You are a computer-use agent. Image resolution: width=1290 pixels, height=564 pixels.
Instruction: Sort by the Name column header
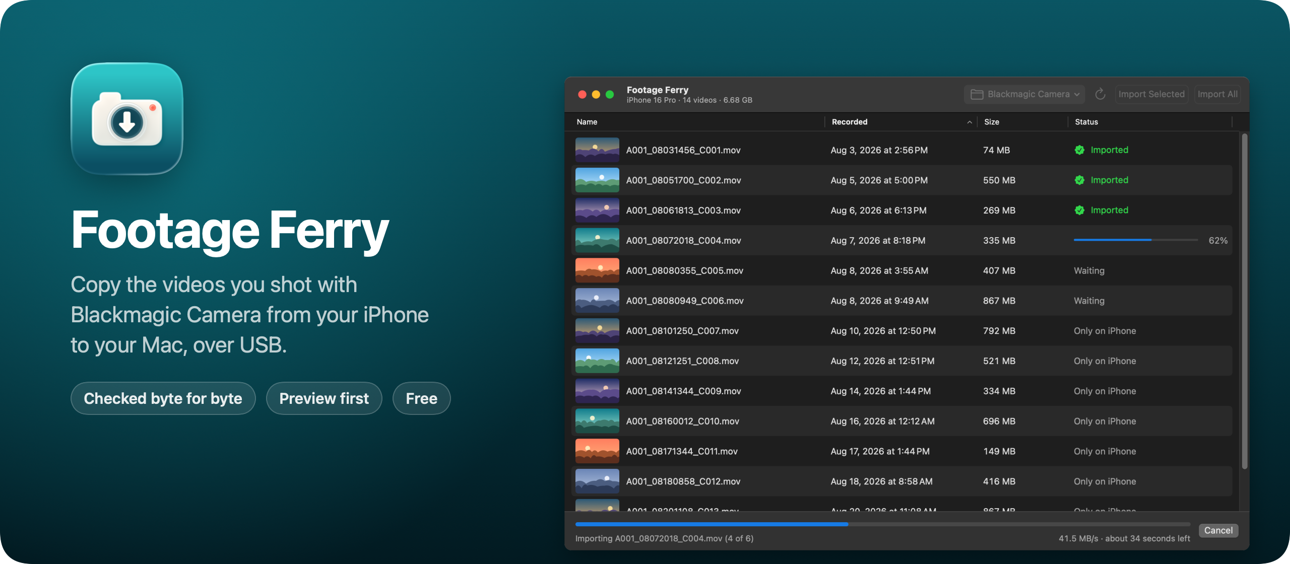tap(587, 122)
